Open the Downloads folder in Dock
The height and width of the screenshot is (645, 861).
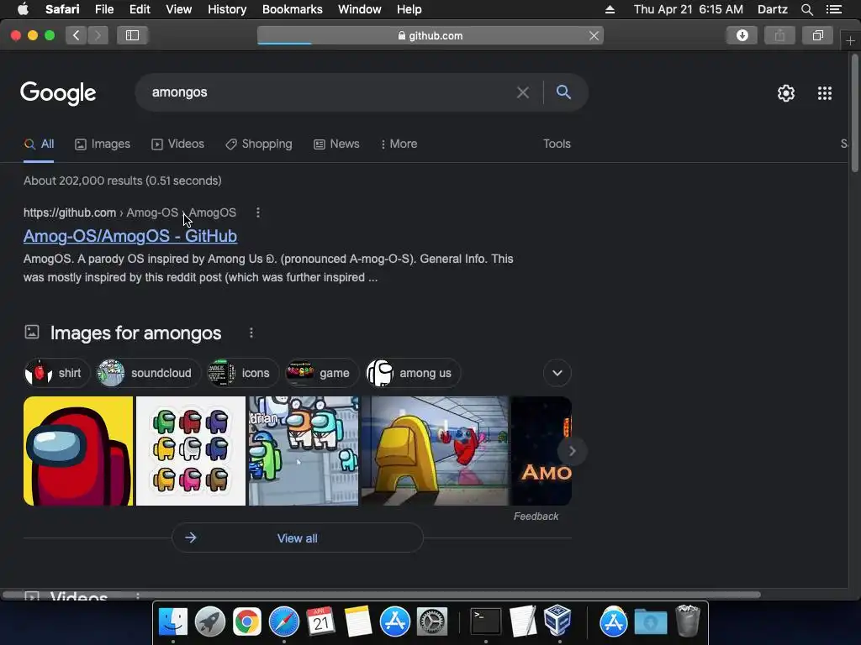pyautogui.click(x=651, y=622)
